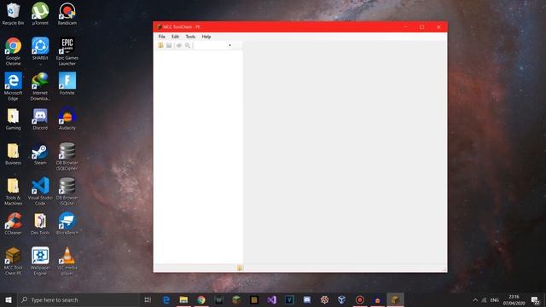Viewport: 546px width, 307px height.
Task: Open the Windows Start menu
Action: point(9,299)
